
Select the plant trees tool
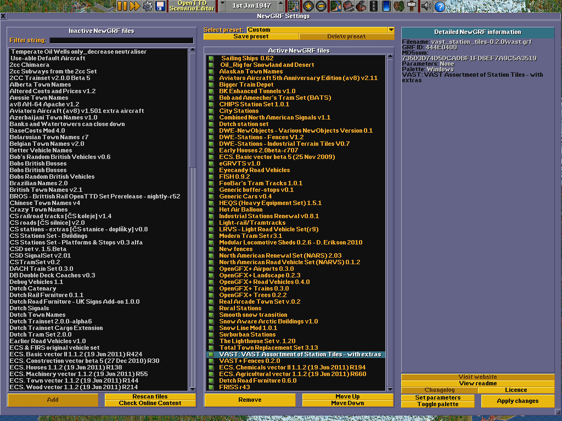click(x=398, y=6)
